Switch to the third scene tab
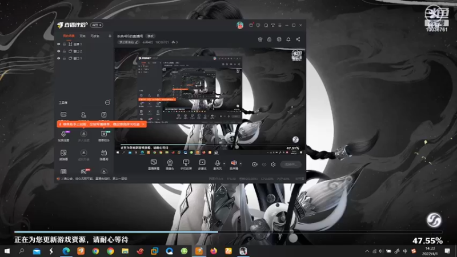This screenshot has width=457, height=257. tap(95, 36)
